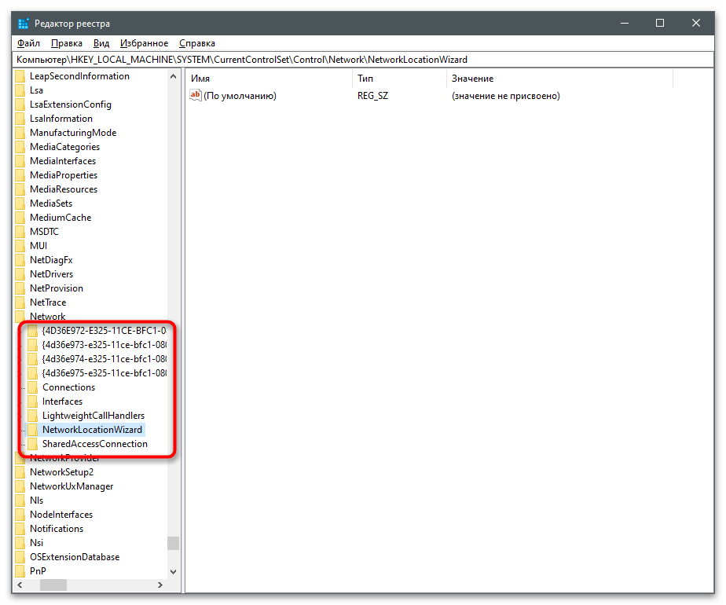The image size is (726, 605).
Task: Click the registry path address bar
Action: [361, 60]
